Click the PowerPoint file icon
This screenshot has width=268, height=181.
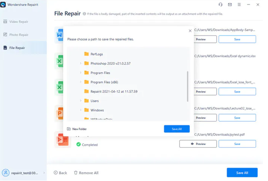point(59,113)
